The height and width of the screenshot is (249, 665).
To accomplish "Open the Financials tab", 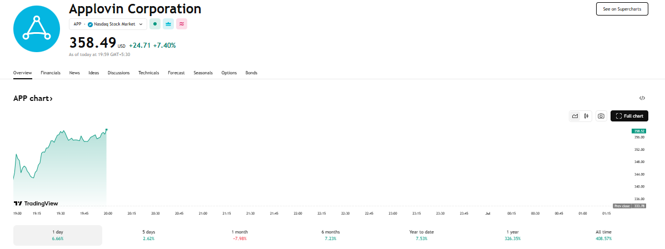I will (x=51, y=73).
